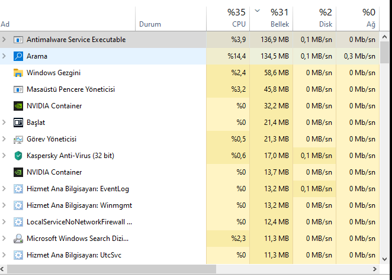Click the Başlat process icon
The height and width of the screenshot is (280, 392).
[18, 123]
